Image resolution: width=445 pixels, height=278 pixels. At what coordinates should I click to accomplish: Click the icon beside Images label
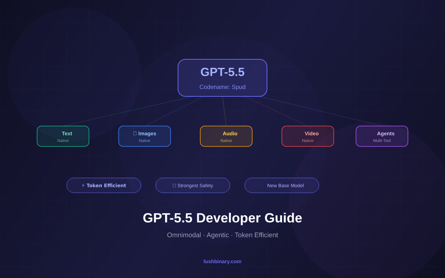[135, 133]
